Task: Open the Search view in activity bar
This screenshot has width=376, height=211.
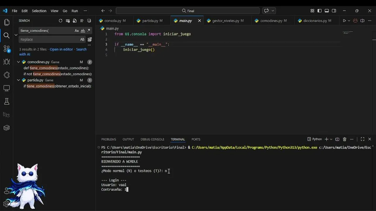Action: (x=6, y=35)
